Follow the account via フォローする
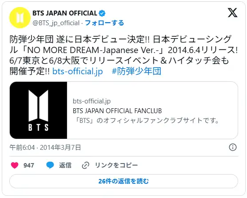This screenshot has height=198, width=247. (105, 23)
